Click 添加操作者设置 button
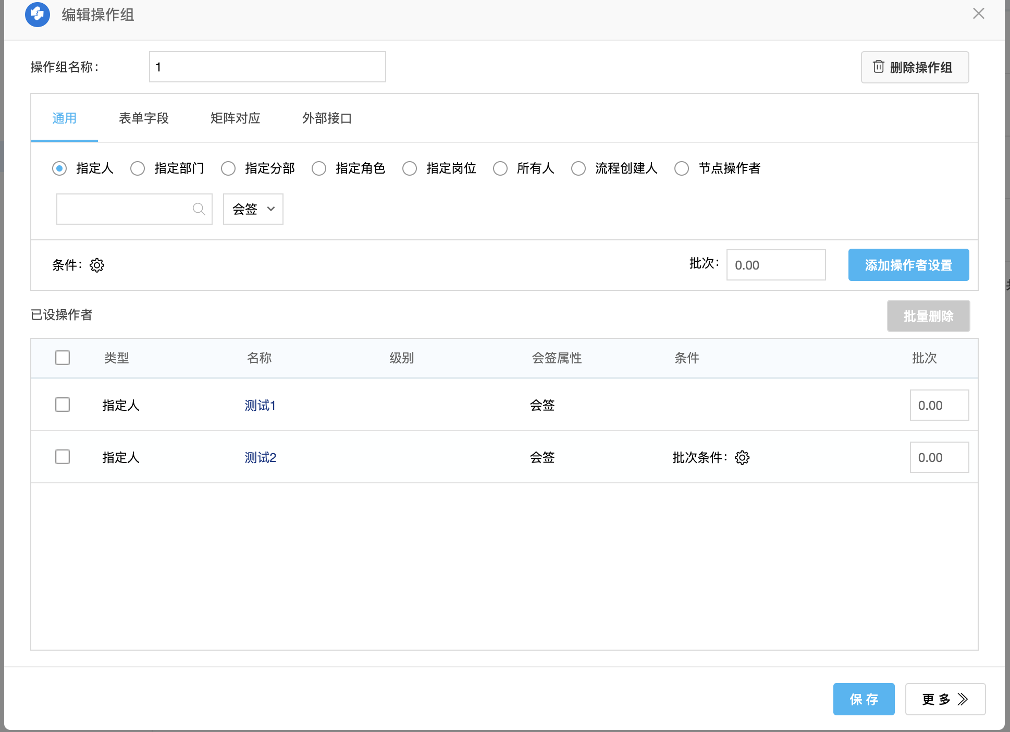 (x=909, y=265)
